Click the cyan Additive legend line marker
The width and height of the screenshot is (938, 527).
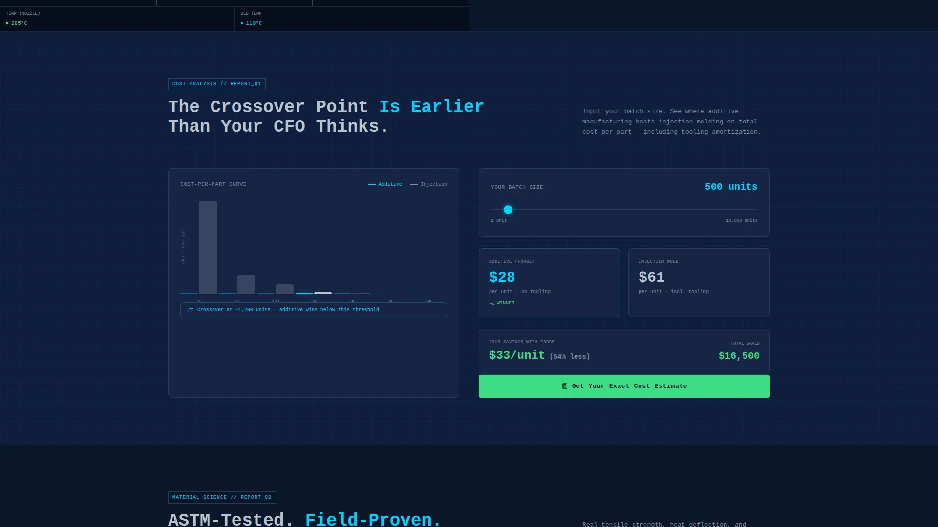click(x=372, y=184)
